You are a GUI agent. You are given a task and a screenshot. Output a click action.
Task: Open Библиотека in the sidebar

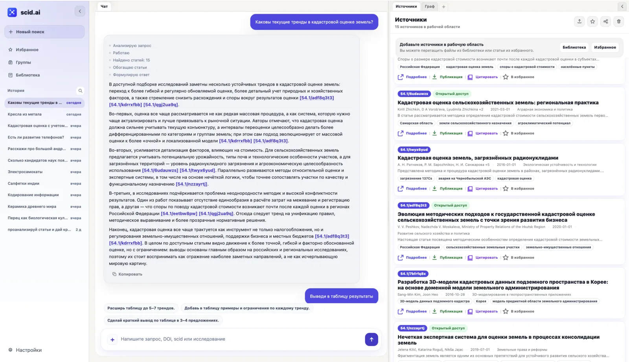[28, 75]
